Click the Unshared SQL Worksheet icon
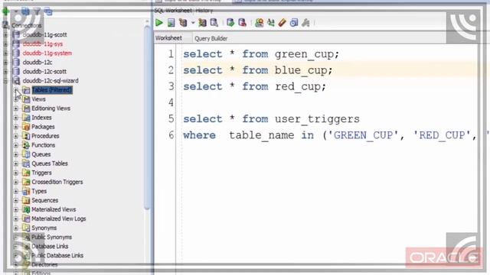The height and width of the screenshot is (275, 490). [259, 22]
